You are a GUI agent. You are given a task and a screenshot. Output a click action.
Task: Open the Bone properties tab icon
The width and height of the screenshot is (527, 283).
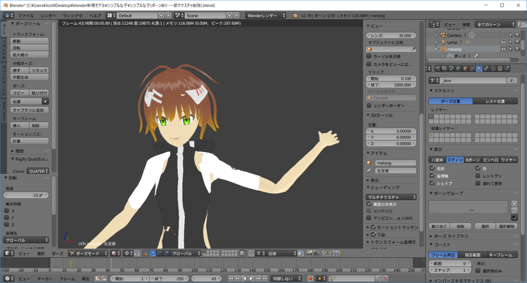click(486, 68)
